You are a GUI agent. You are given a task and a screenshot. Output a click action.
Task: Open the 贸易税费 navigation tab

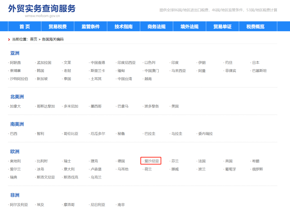(x=57, y=26)
